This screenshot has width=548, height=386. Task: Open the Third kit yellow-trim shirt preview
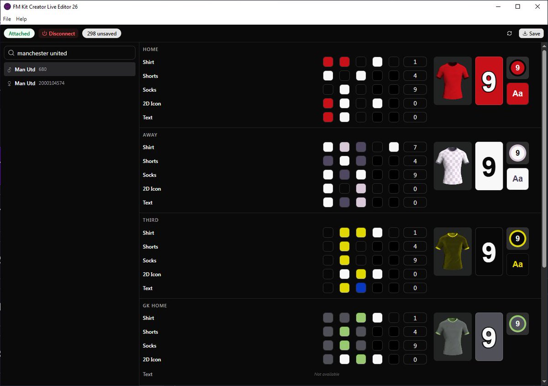(453, 251)
